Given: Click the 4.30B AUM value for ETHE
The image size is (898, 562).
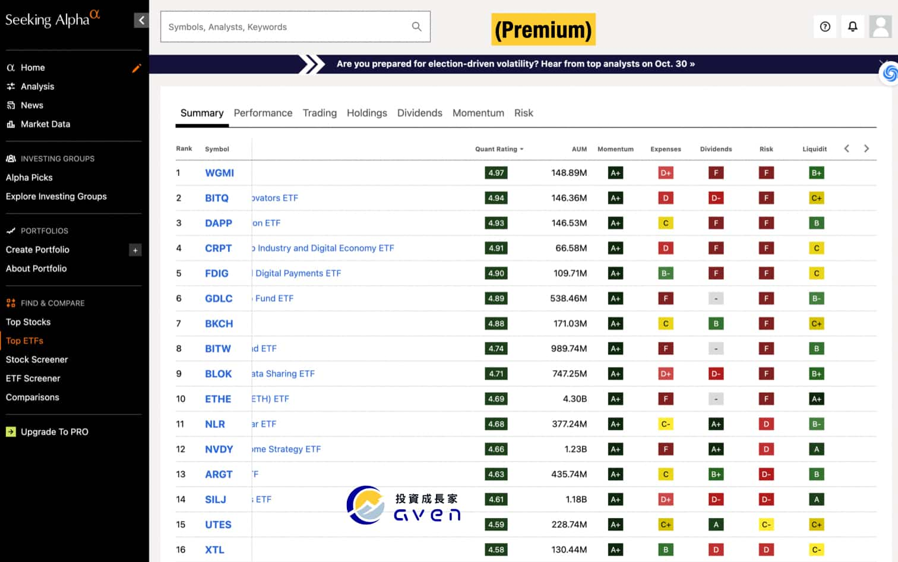Looking at the screenshot, I should click(574, 399).
